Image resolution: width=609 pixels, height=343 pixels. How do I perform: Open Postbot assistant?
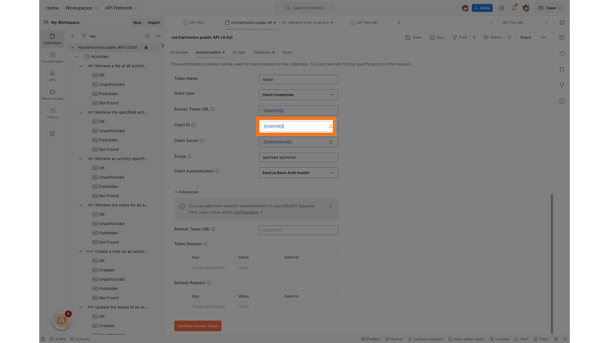(370, 339)
